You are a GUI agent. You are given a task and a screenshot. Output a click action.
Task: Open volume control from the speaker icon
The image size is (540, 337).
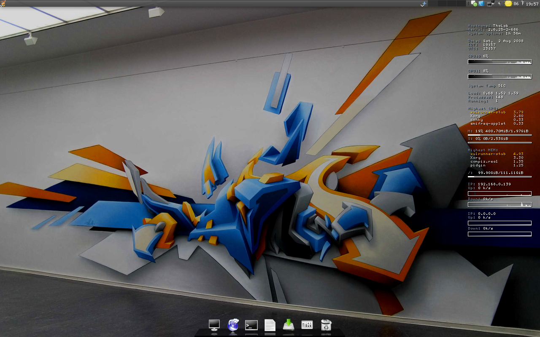click(499, 4)
